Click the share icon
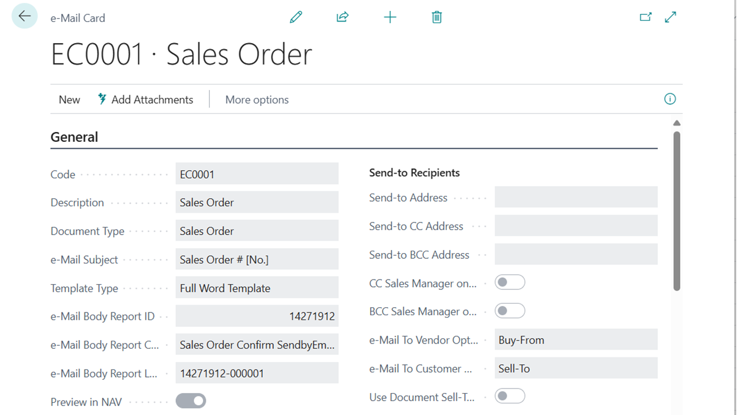 point(342,17)
